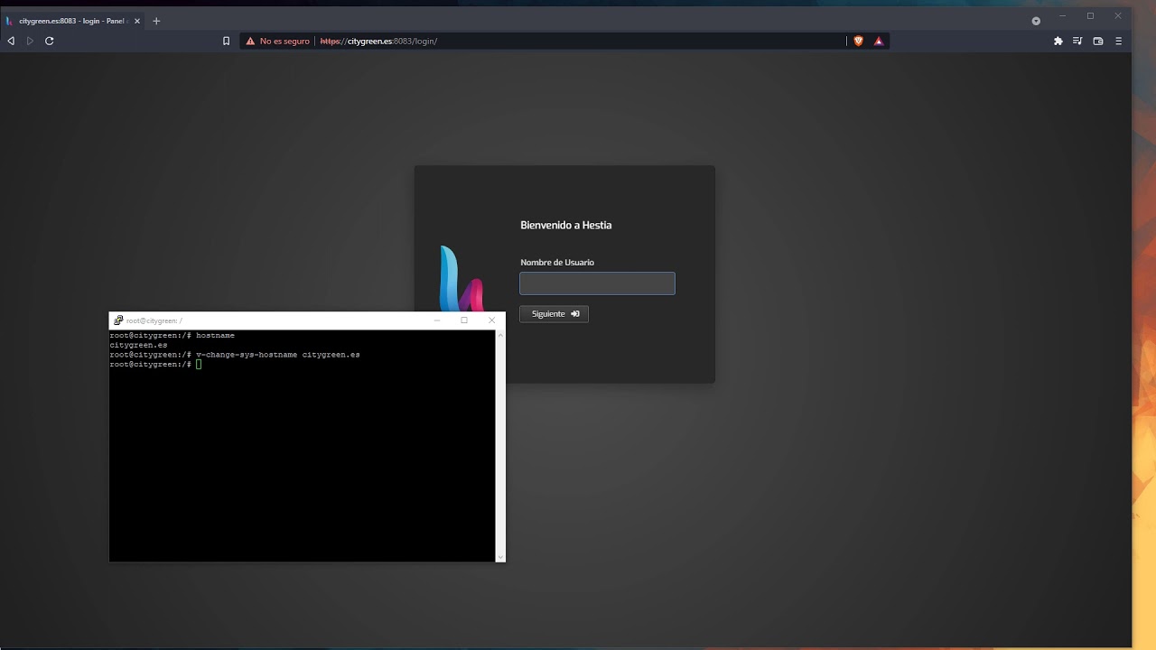Open the extensions puzzle icon
The height and width of the screenshot is (650, 1156).
click(1058, 41)
